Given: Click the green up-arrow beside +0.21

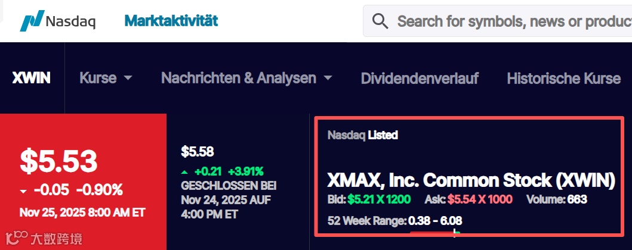Looking at the screenshot, I should pos(184,171).
